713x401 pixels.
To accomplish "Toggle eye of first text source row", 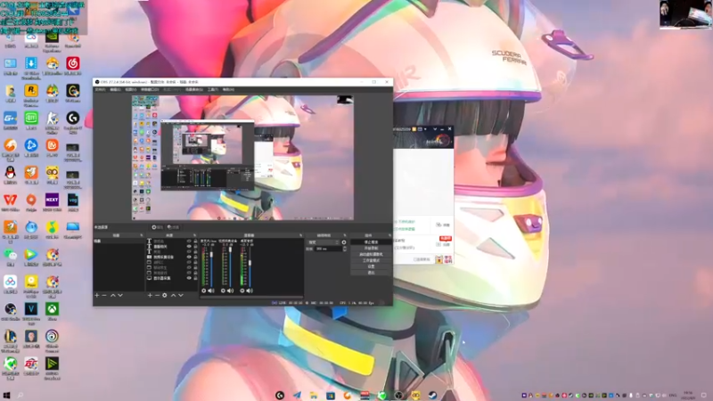I will [189, 241].
